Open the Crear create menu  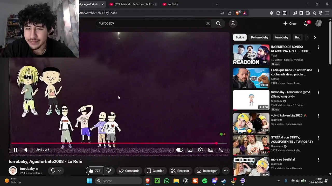pos(290,24)
